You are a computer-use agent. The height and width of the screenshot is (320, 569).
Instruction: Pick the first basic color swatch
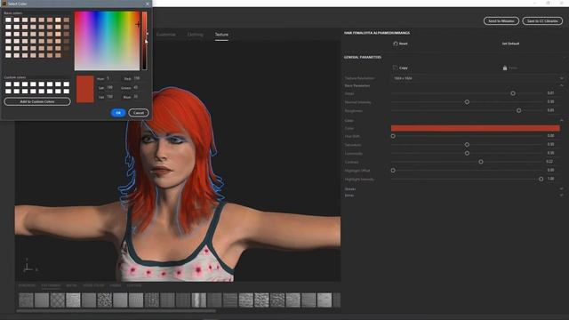(x=8, y=20)
